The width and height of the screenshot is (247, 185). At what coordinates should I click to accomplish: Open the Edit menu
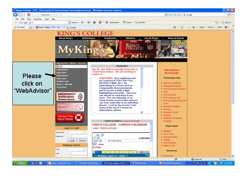(x=23, y=19)
